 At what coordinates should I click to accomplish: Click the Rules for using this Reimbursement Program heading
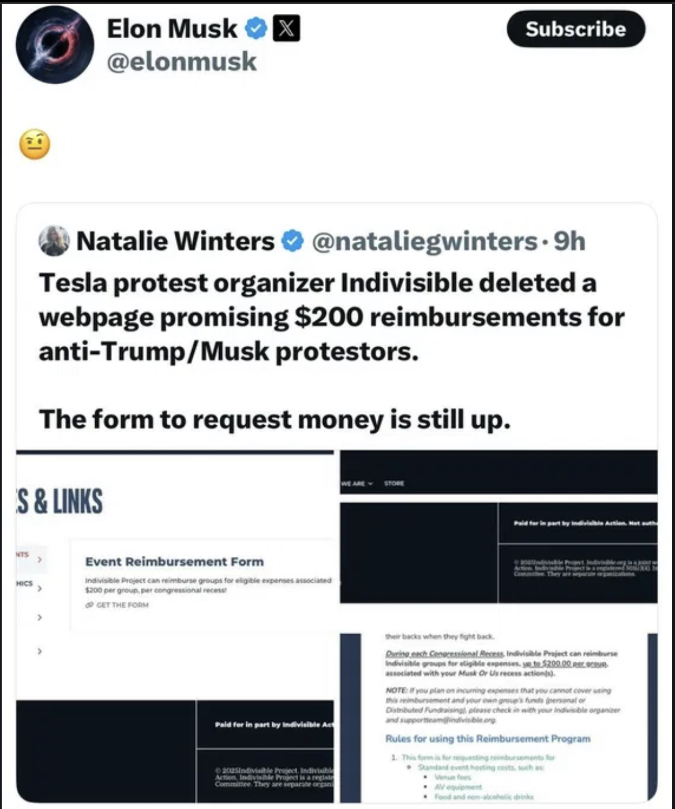pyautogui.click(x=487, y=739)
